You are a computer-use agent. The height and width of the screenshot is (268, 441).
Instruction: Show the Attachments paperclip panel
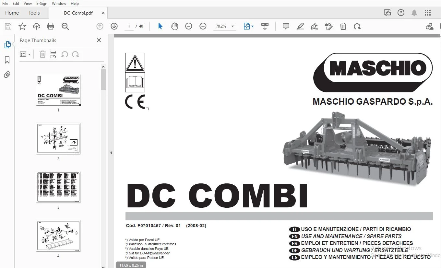coord(7,75)
